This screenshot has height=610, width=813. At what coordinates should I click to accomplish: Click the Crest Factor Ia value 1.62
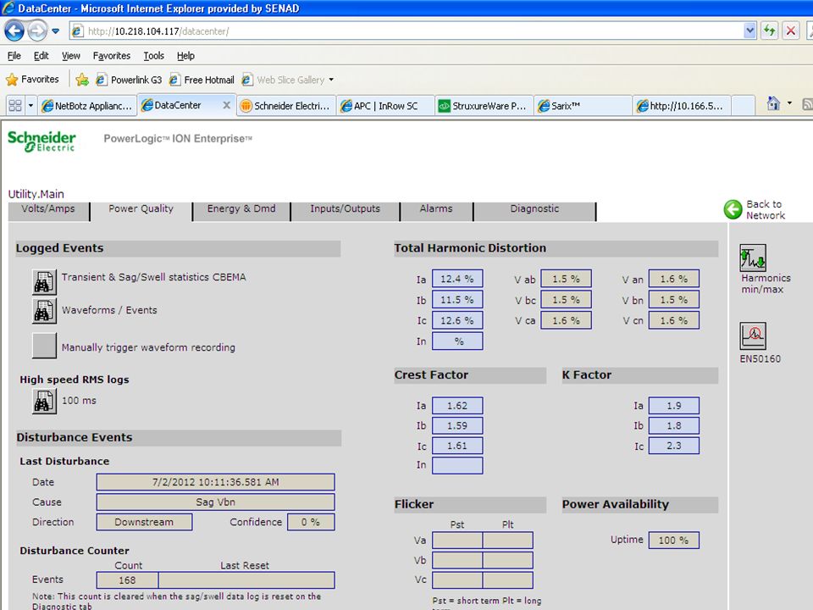point(457,406)
